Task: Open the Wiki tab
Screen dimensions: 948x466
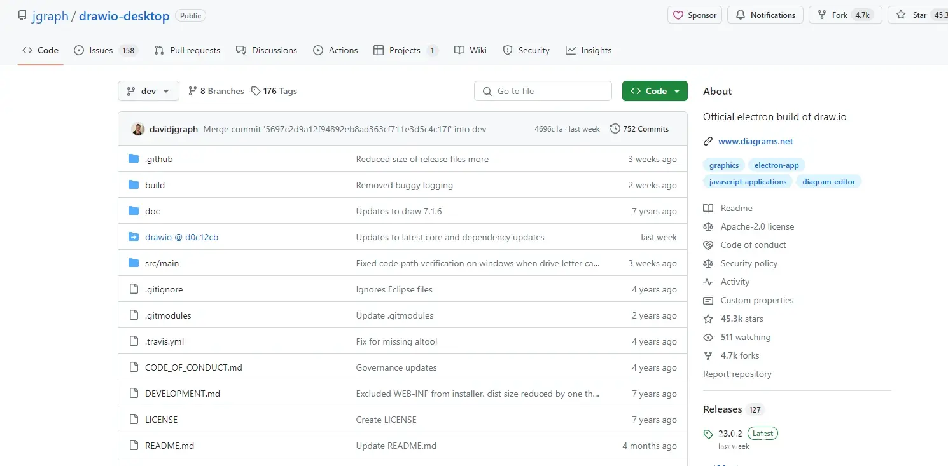Action: [470, 50]
